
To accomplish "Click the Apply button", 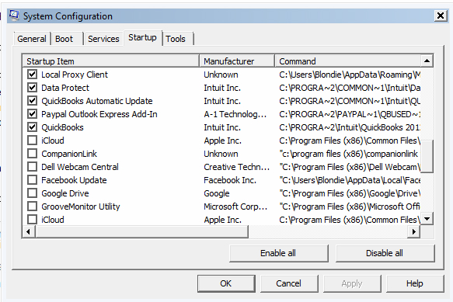I will (352, 283).
